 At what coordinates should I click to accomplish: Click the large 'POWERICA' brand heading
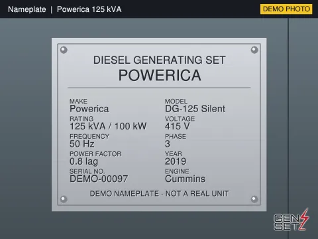tap(160, 75)
